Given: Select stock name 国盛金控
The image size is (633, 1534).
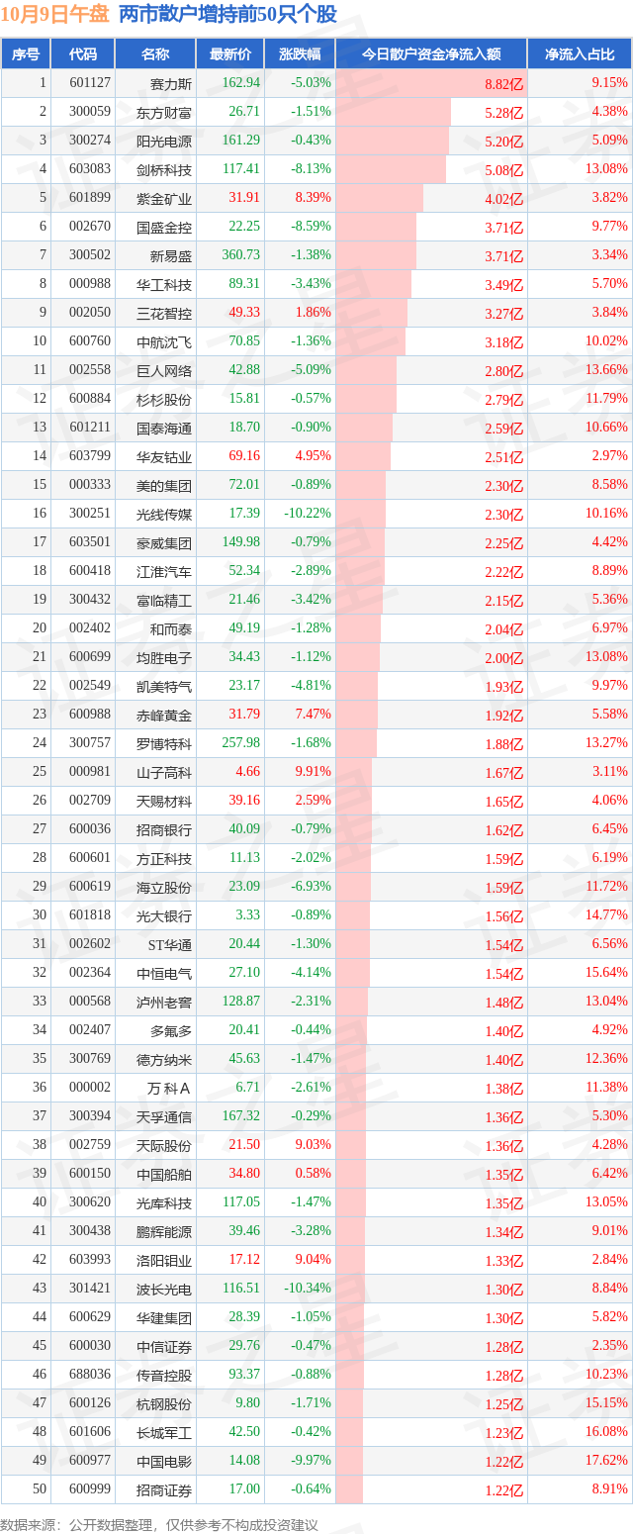Looking at the screenshot, I should click(x=164, y=227).
